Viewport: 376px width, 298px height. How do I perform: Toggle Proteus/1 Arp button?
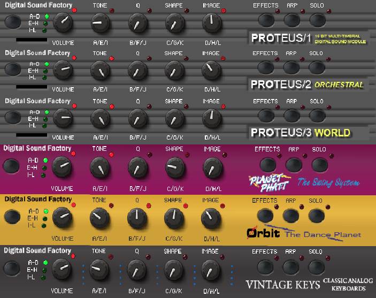click(x=292, y=20)
